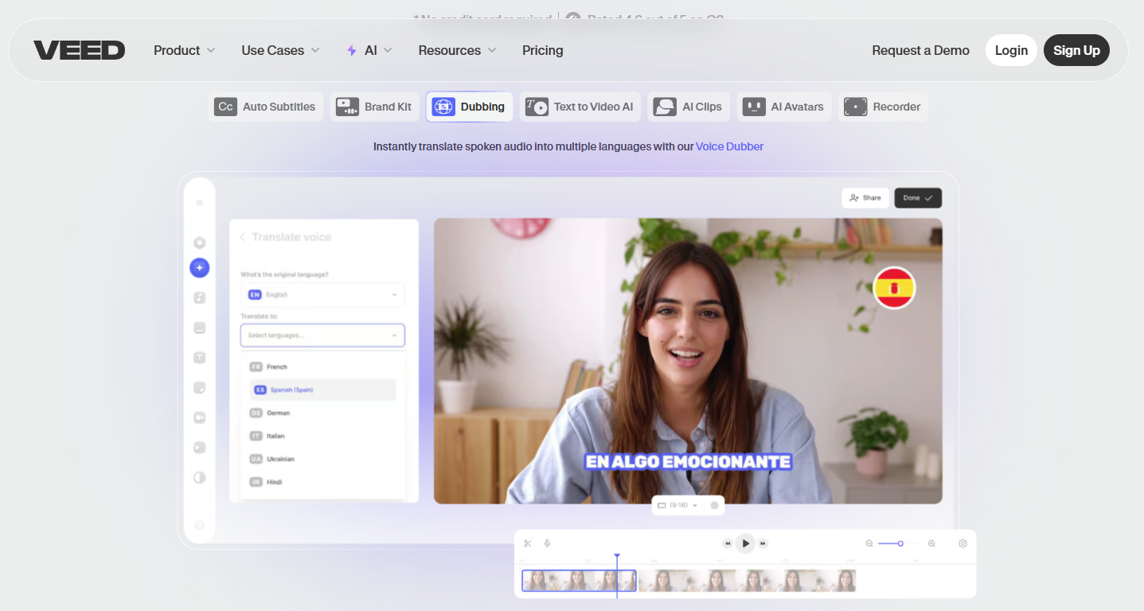Choose Ukrainian from the language list
The image size is (1144, 611).
[322, 459]
